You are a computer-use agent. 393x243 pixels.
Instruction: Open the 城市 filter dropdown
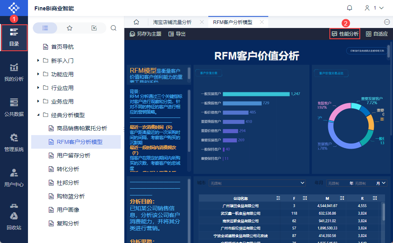257,183
